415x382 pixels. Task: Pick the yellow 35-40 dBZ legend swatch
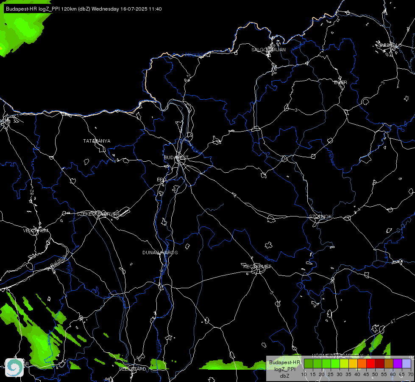353,363
